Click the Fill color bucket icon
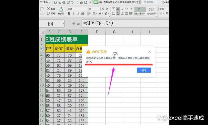208x125 pixels. [x=94, y=13]
